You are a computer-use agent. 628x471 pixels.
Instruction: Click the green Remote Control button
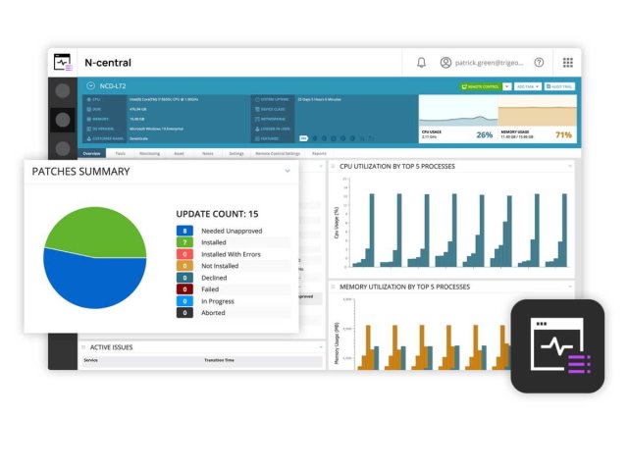[480, 86]
